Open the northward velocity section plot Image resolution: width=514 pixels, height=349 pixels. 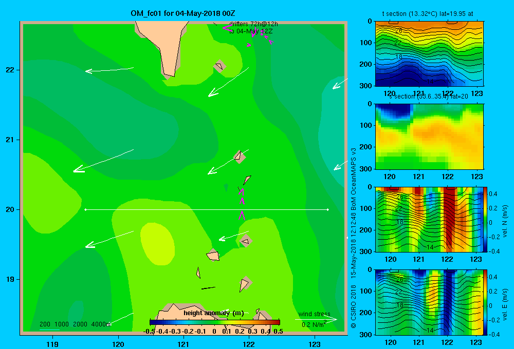pos(429,219)
